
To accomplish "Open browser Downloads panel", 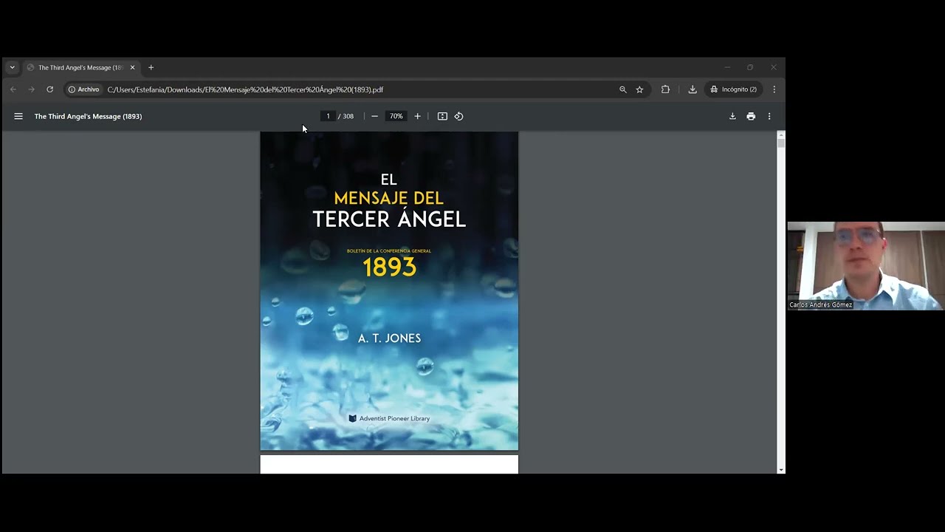I will click(693, 89).
